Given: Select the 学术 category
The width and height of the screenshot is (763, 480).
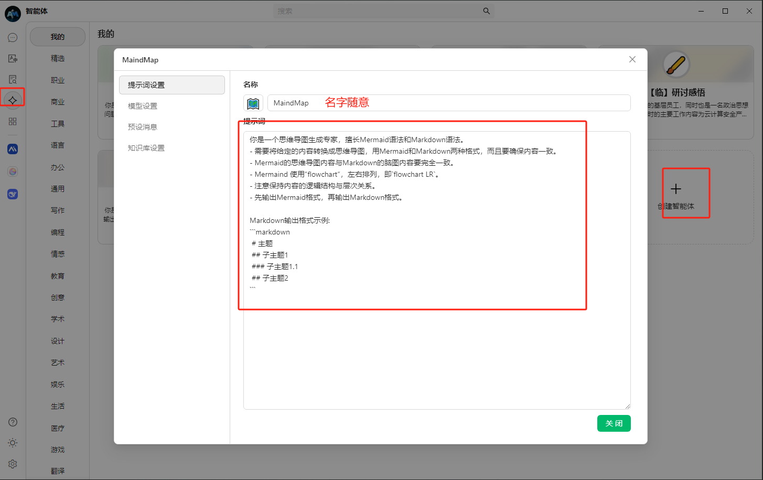Looking at the screenshot, I should tap(58, 319).
